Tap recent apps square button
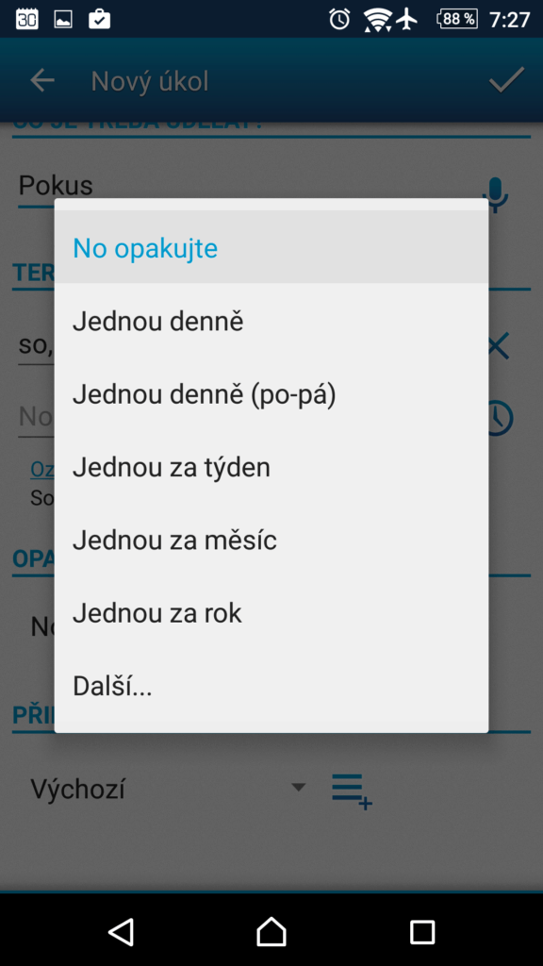543x966 pixels. pyautogui.click(x=422, y=931)
